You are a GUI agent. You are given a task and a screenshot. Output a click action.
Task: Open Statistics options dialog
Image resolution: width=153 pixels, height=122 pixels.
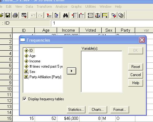point(76,110)
